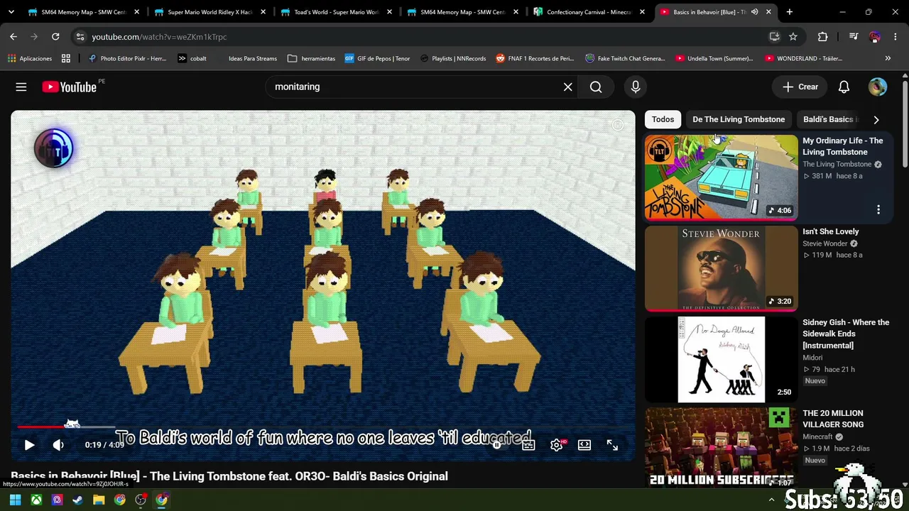Open the Isn't She Lovely thumbnail

pyautogui.click(x=722, y=268)
